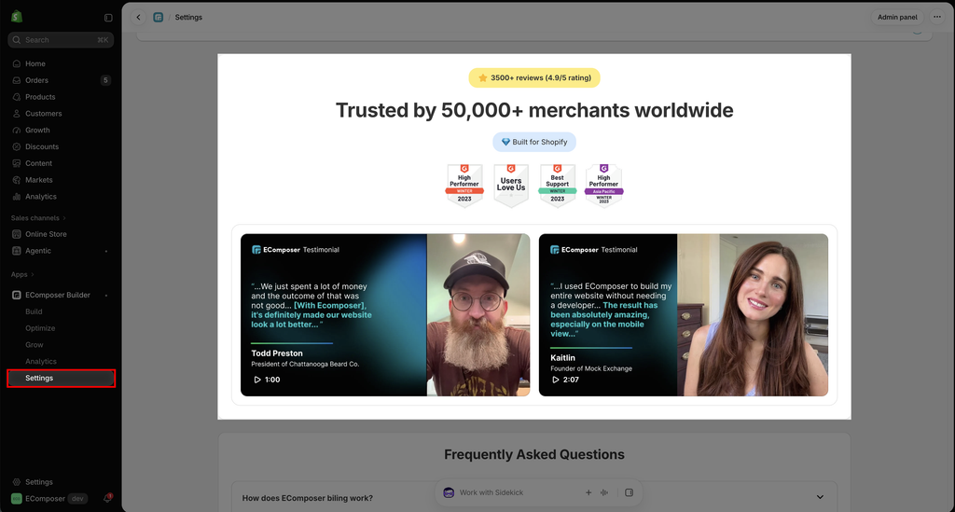Image resolution: width=955 pixels, height=512 pixels.
Task: Expand the Apps section header
Action: (22, 274)
